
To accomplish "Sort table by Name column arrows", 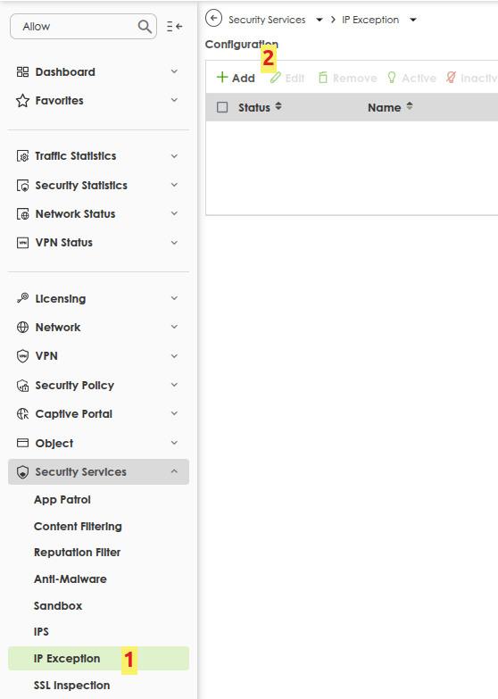I will point(410,106).
